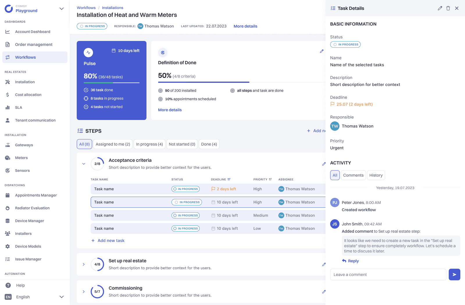The width and height of the screenshot is (465, 305).
Task: Select the Low priority task row
Action: pos(208,228)
